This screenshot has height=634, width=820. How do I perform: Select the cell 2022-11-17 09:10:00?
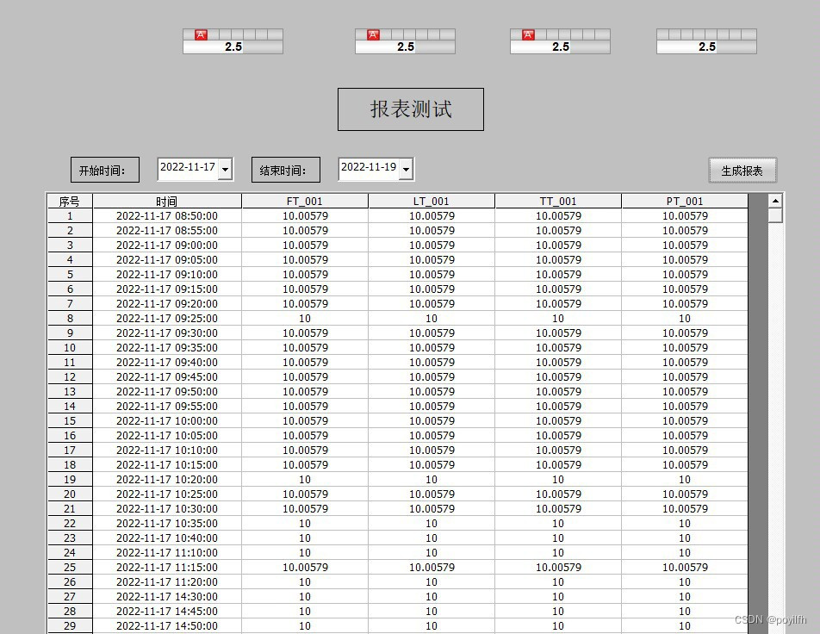167,274
